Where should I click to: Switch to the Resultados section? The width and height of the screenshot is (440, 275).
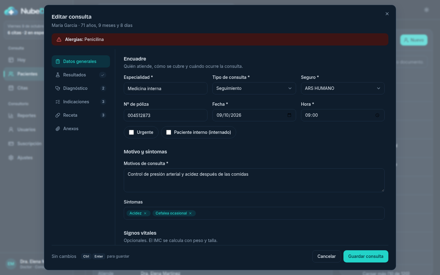pyautogui.click(x=81, y=75)
